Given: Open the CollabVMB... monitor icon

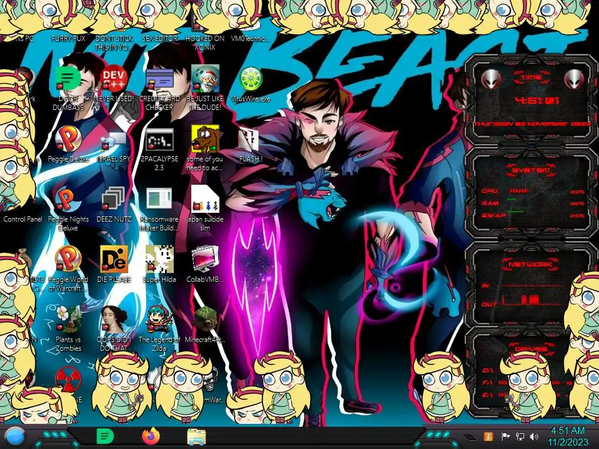Looking at the screenshot, I should point(205,259).
